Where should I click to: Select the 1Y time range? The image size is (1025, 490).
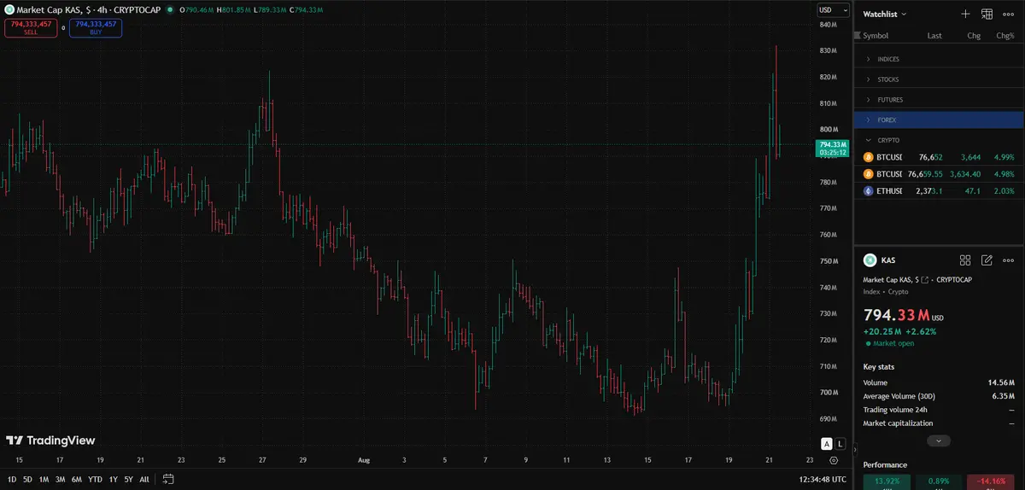(x=113, y=479)
